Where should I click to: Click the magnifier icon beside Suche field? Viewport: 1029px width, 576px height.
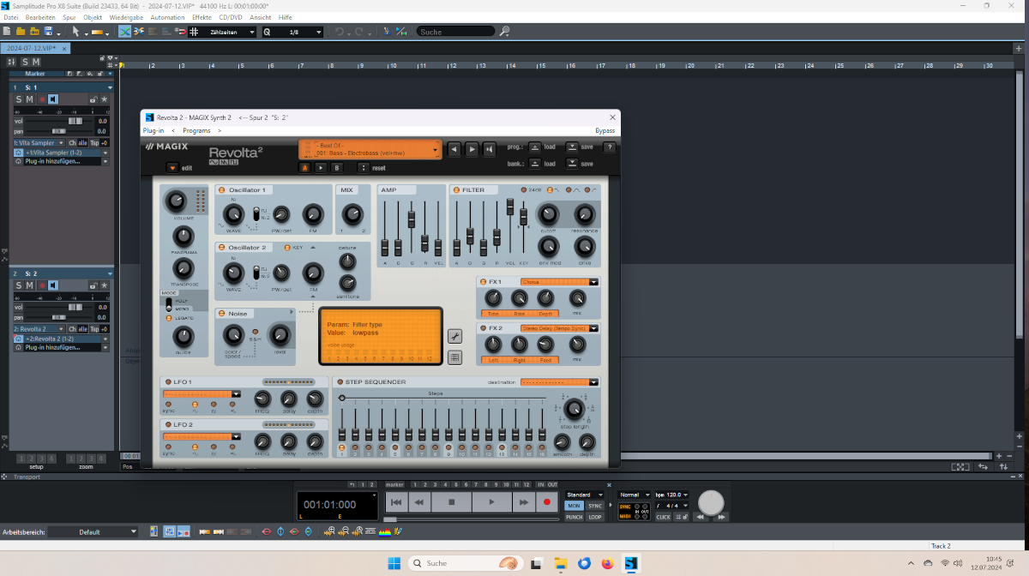(x=504, y=32)
